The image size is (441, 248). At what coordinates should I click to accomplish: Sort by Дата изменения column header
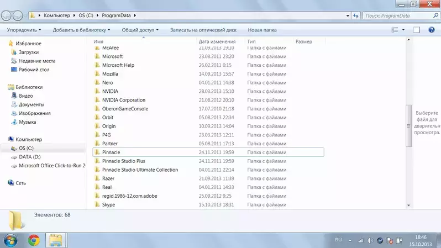[x=217, y=41]
